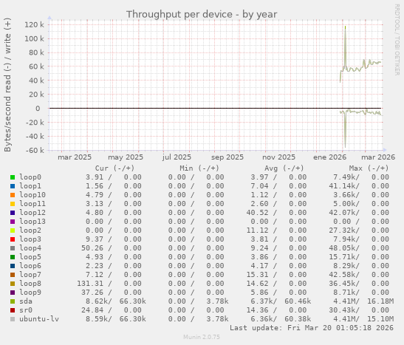Viewport: 404px width, 345px height.
Task: Click the Max (-/+) column header
Action: [369, 168]
